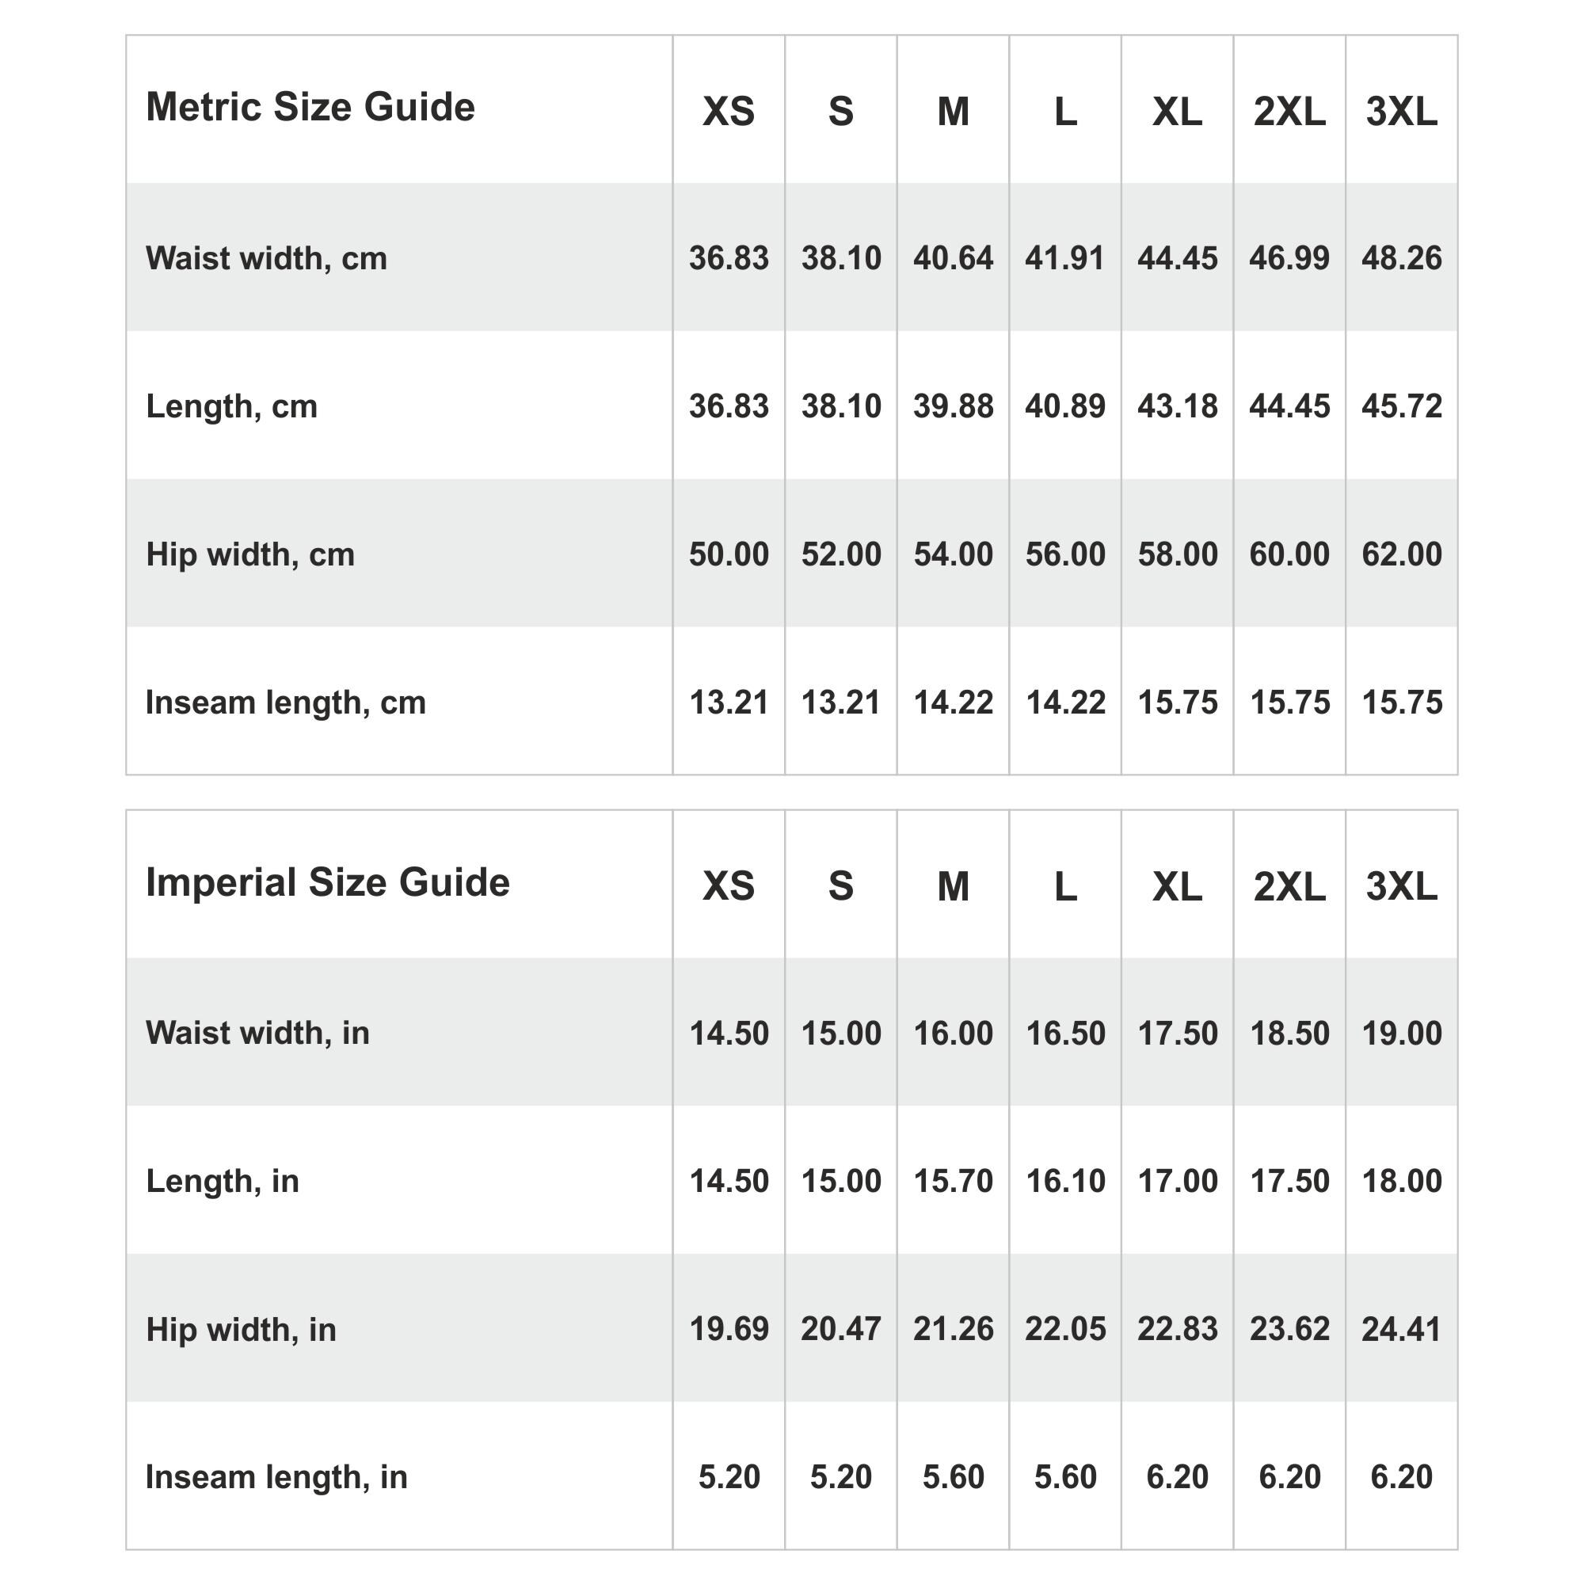Click the Imperial Size Guide heading
Viewport: 1584px width, 1584px height.
point(327,882)
